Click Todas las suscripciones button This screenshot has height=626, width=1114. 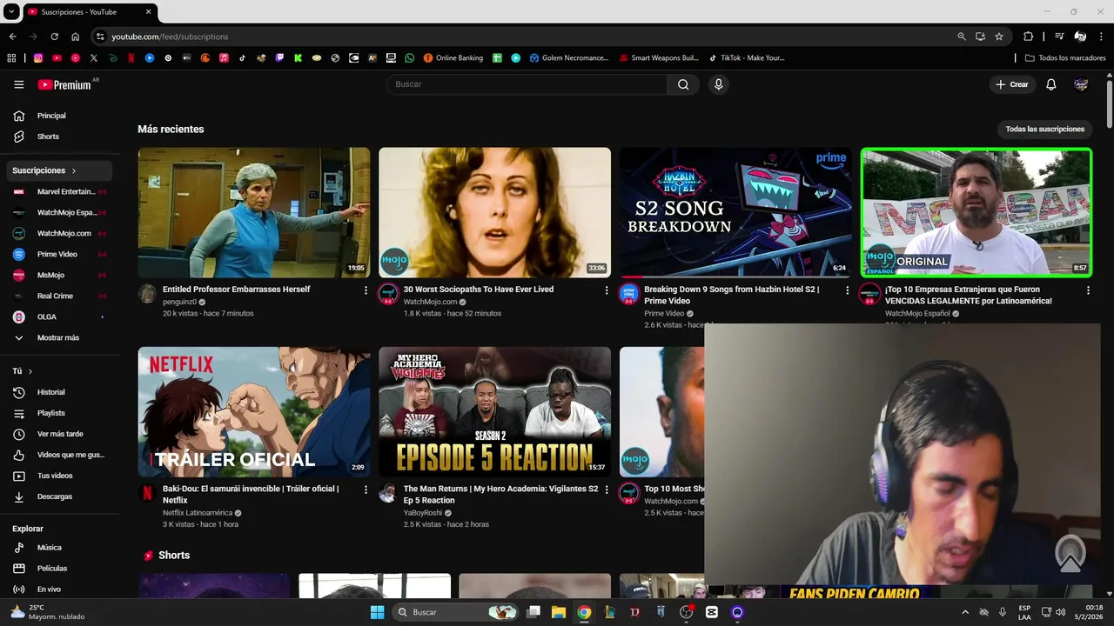(1044, 129)
